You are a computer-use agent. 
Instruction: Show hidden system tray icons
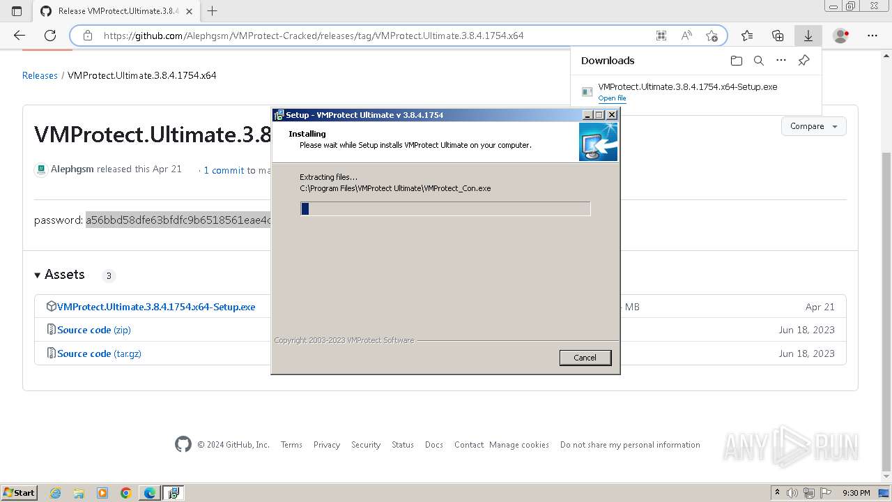[777, 493]
